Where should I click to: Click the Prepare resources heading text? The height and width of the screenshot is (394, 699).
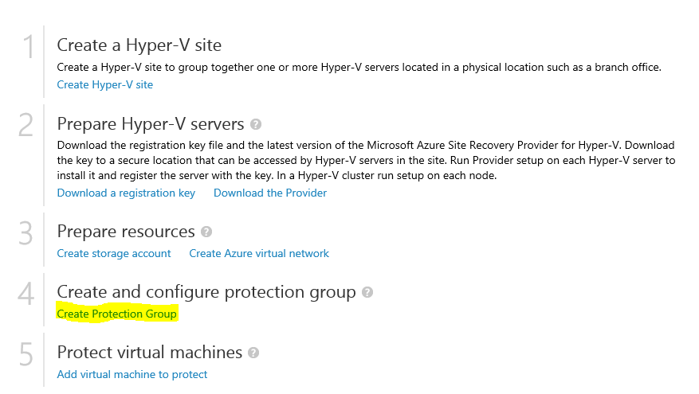(126, 232)
